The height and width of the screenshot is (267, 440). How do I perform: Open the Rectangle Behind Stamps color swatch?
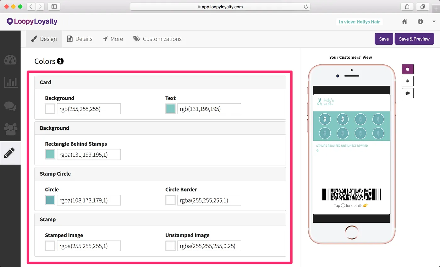coord(50,155)
